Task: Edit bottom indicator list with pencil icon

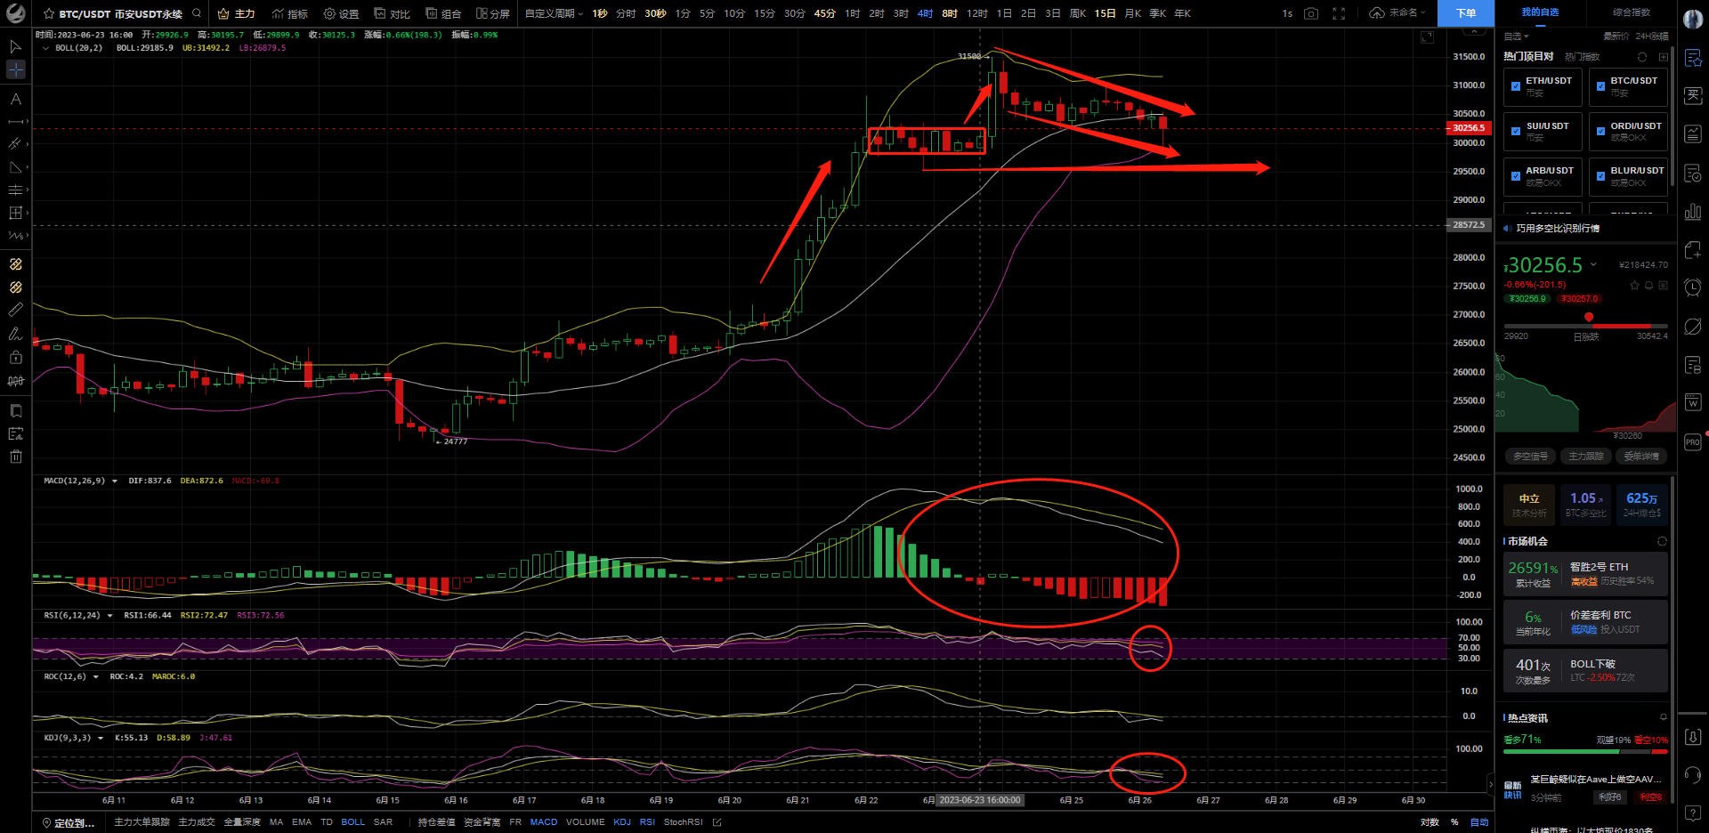Action: (x=717, y=822)
